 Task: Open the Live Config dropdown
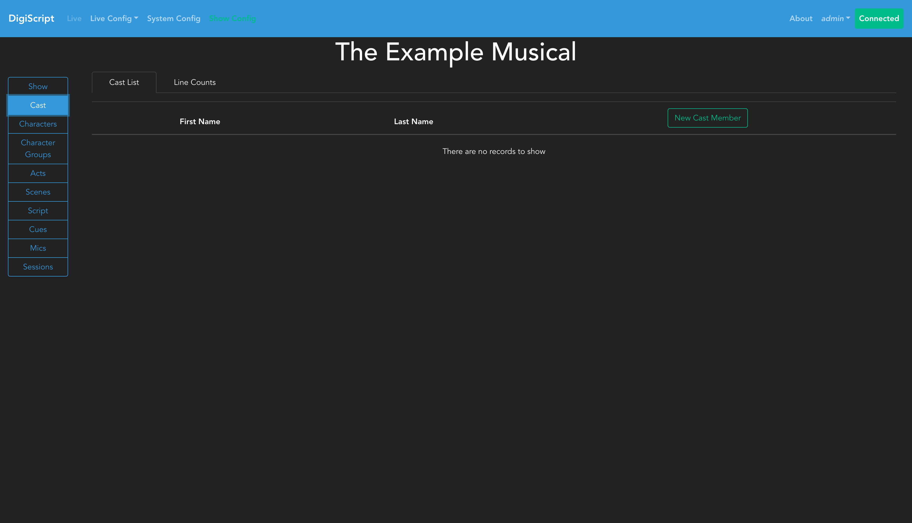click(114, 18)
